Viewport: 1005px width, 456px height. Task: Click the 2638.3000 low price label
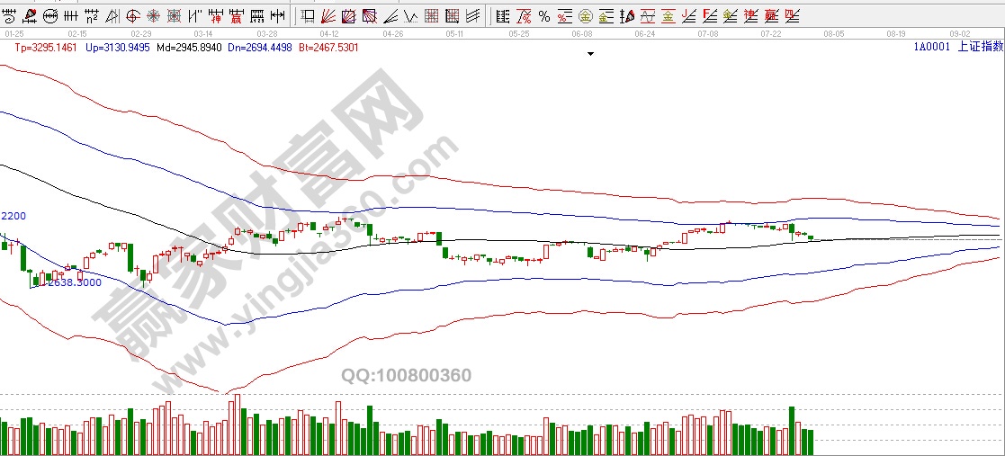(x=74, y=282)
